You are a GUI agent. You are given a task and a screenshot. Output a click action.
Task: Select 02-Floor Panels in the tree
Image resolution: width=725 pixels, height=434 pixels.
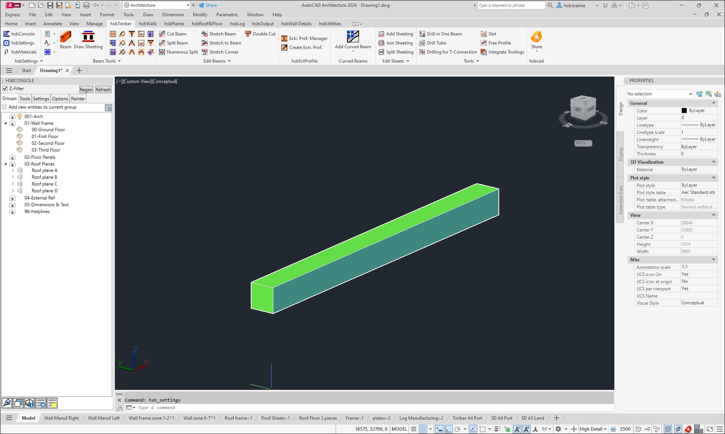pos(40,157)
